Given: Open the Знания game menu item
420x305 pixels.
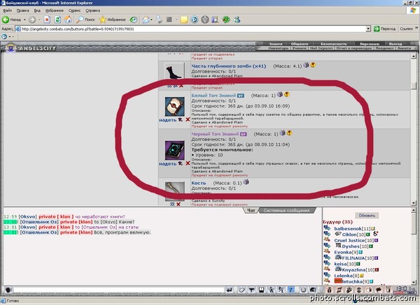Looking at the screenshot, I should [x=276, y=44].
